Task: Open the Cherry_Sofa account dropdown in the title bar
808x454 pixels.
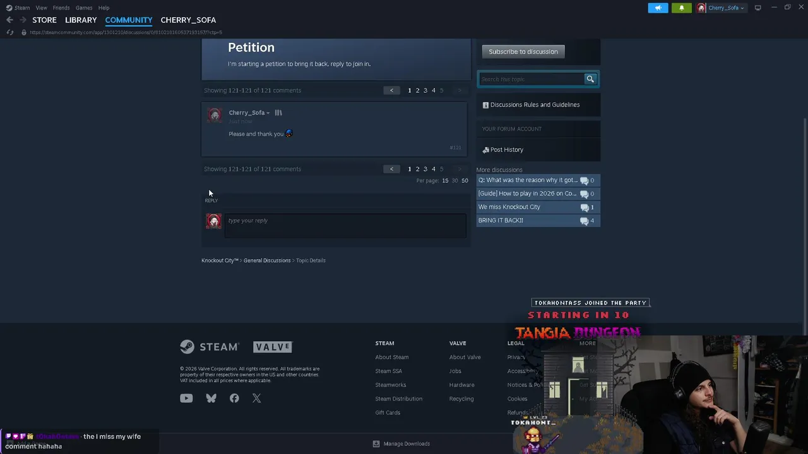Action: click(720, 8)
